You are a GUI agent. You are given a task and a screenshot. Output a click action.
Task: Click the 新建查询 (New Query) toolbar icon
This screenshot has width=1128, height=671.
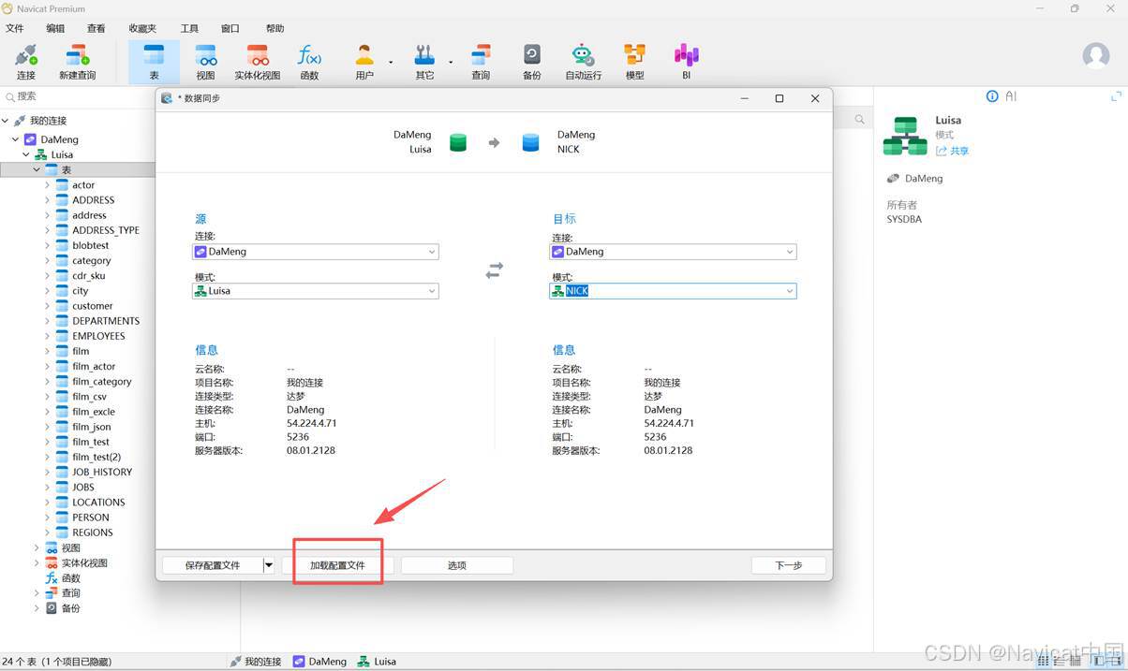[77, 62]
